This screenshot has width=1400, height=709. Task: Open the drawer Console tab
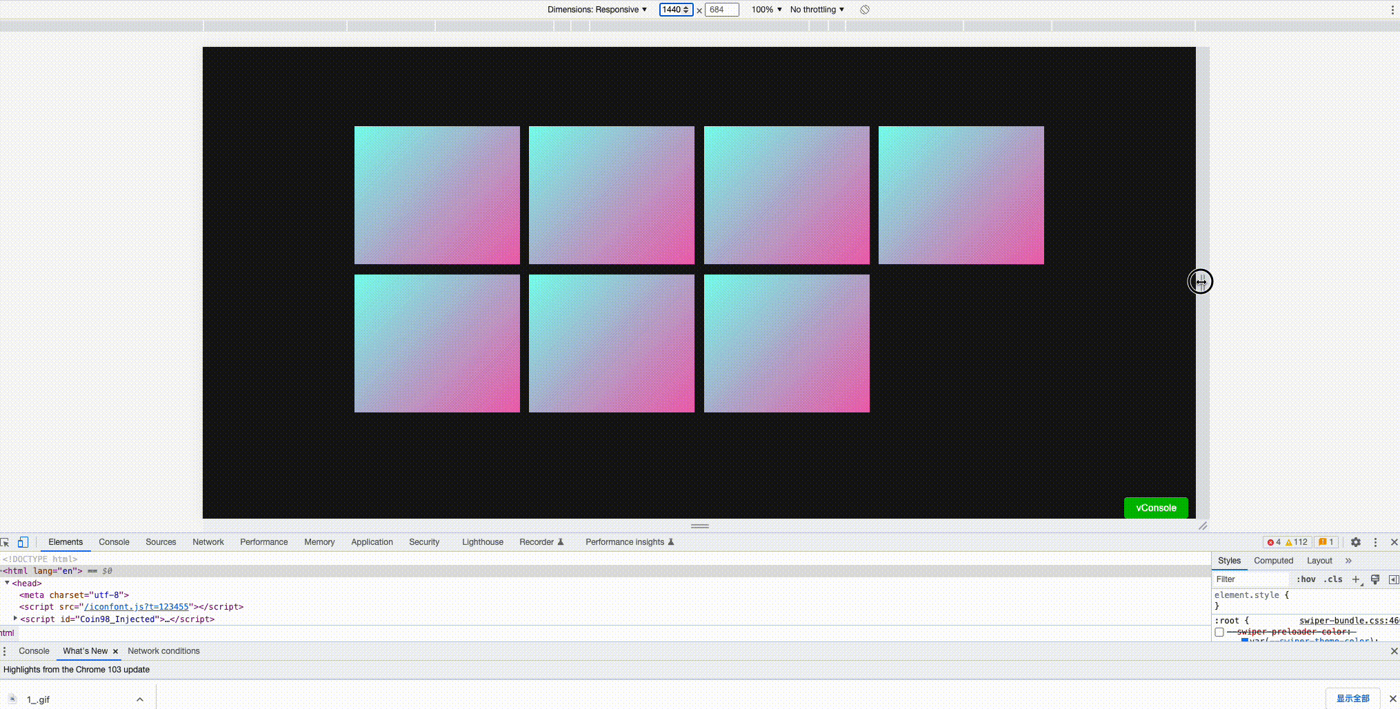click(x=34, y=651)
